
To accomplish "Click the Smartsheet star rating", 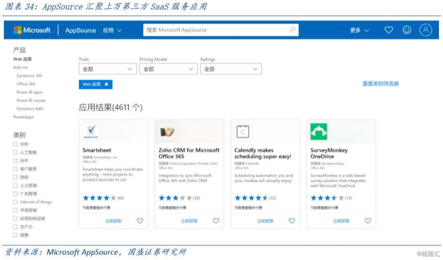I will (x=99, y=198).
